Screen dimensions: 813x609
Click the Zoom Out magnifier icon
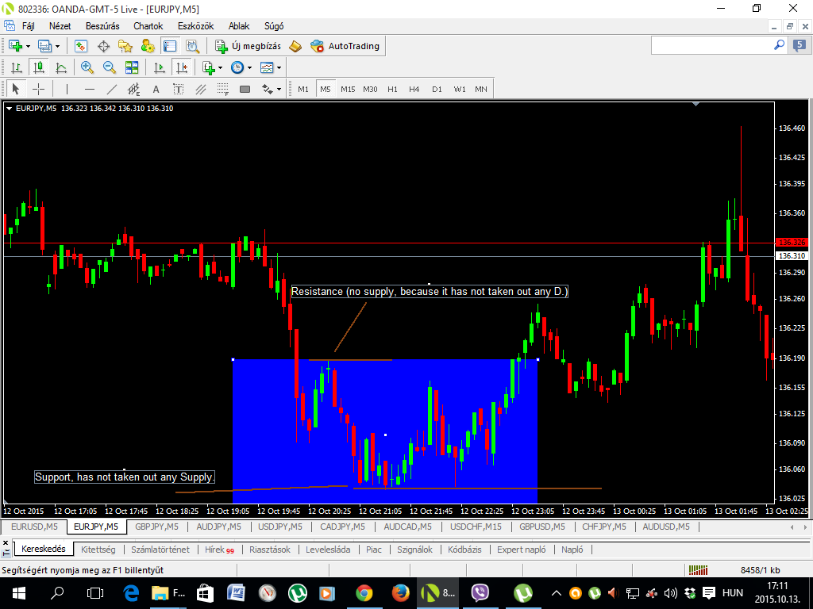109,67
